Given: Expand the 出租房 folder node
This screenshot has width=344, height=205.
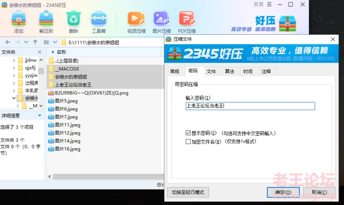Looking at the screenshot, I should (14, 83).
